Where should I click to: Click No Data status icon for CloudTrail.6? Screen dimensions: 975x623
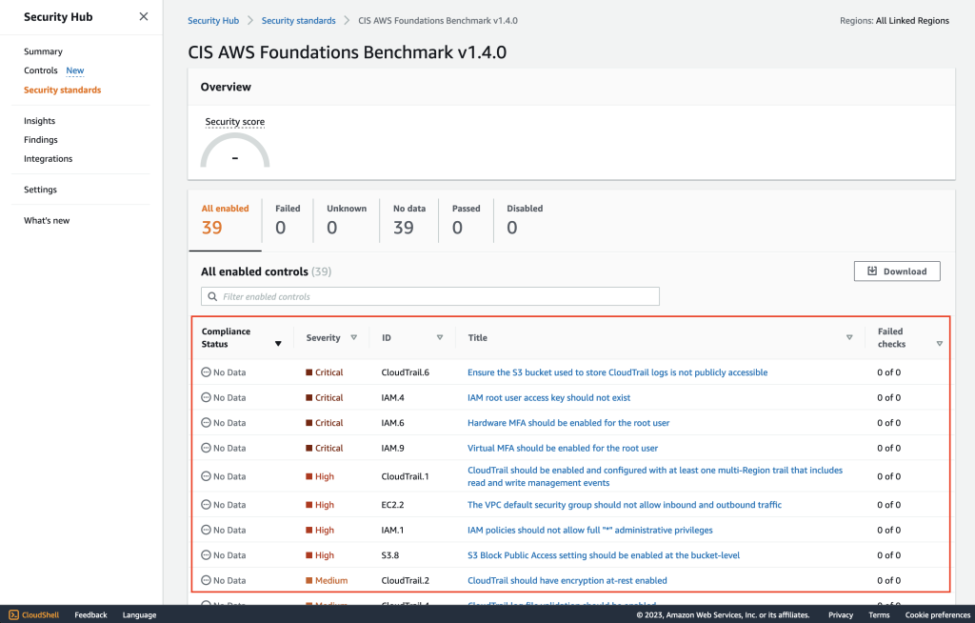[x=206, y=372]
